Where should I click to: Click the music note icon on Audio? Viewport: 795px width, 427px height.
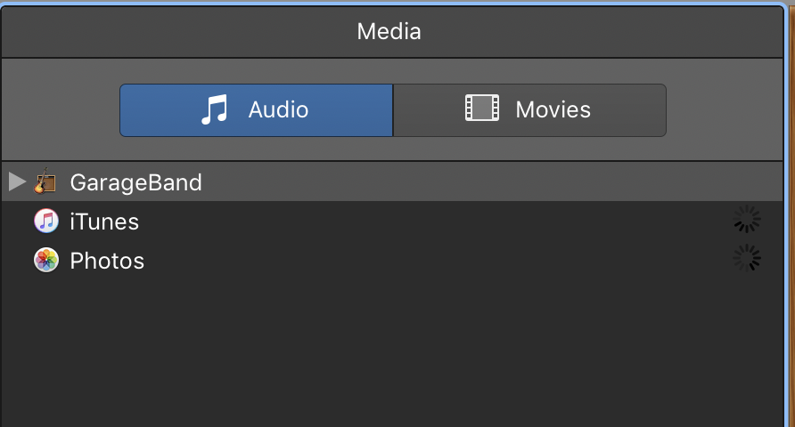[215, 110]
